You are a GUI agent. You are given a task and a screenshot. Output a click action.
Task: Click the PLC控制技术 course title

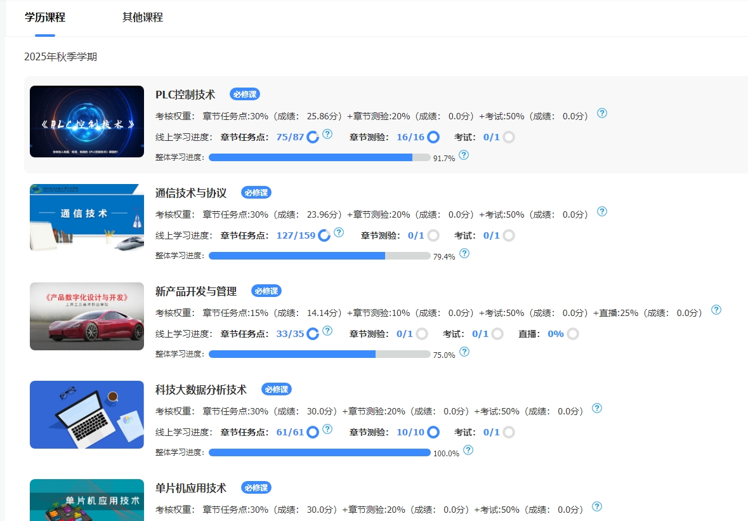(x=185, y=95)
